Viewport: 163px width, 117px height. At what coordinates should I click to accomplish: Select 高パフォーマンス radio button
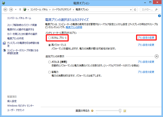tap(50, 45)
